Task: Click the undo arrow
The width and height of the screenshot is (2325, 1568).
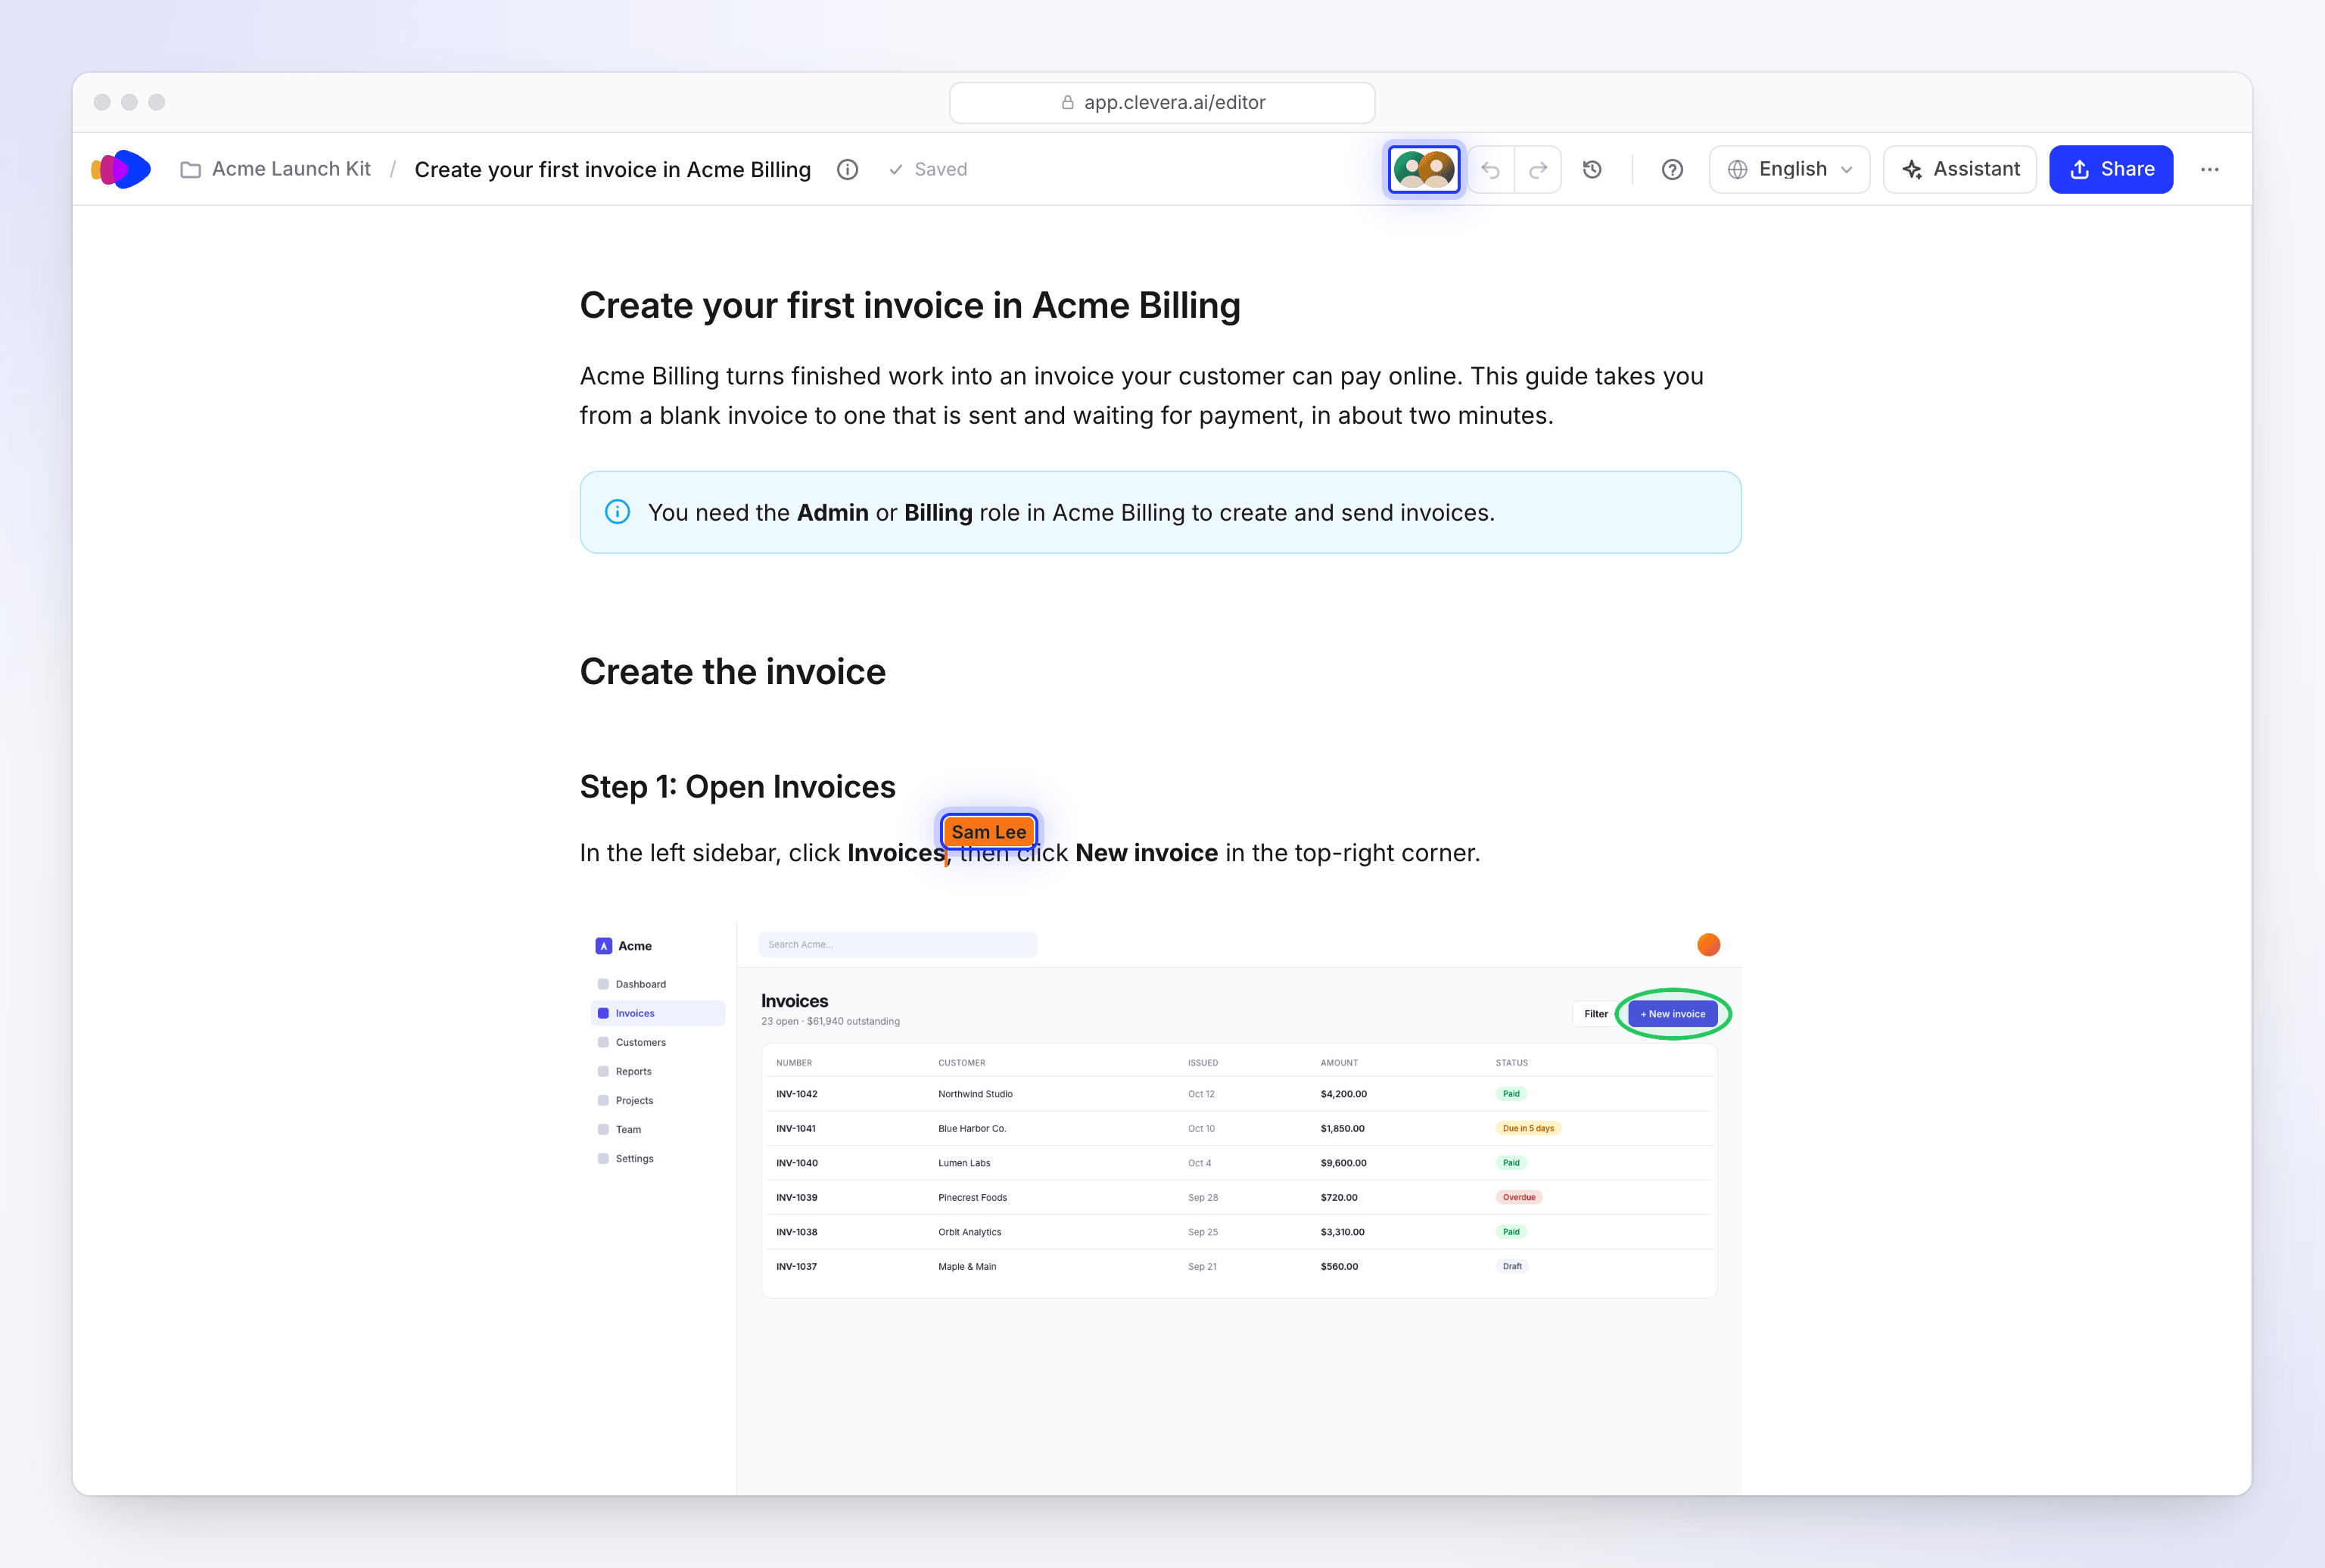Action: [1490, 169]
